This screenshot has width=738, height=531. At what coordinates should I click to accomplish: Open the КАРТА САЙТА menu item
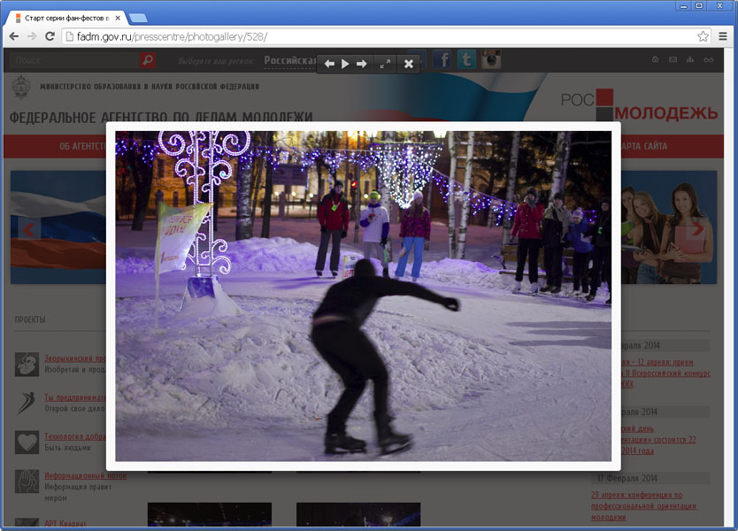(x=644, y=146)
